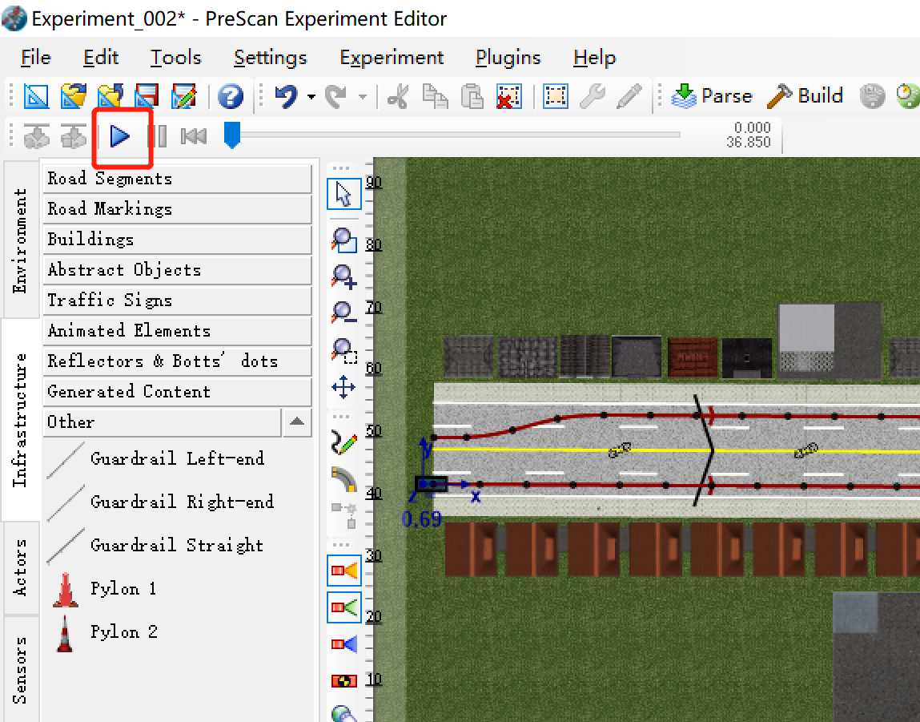Select the zoom-to-selection magnifier tool
920x722 pixels.
click(343, 351)
